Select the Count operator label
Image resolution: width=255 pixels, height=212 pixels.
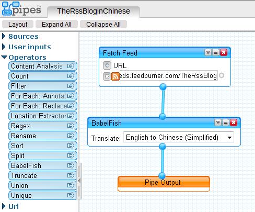20,76
